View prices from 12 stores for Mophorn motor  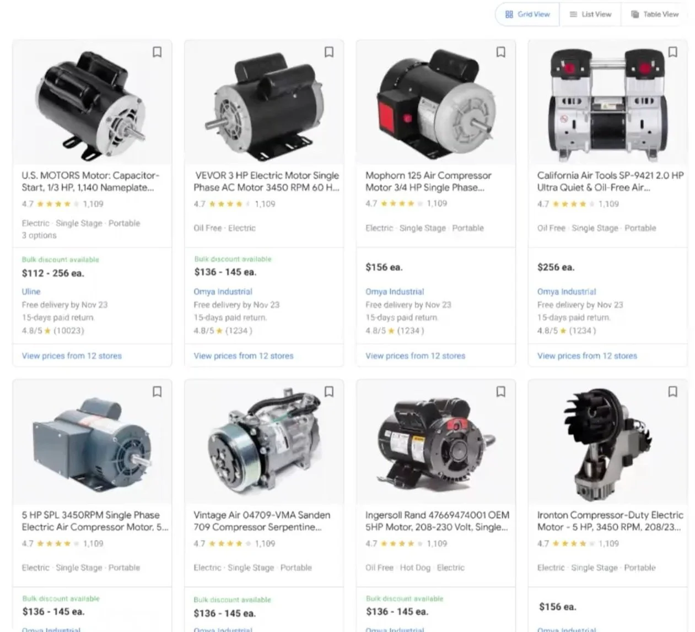pos(416,356)
